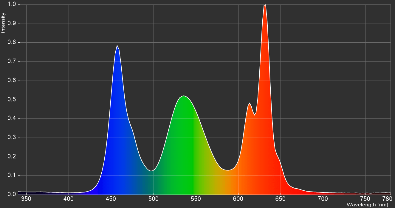The image size is (395, 208).
Task: Click the 0.1 intensity tick label
Action: (x=12, y=175)
